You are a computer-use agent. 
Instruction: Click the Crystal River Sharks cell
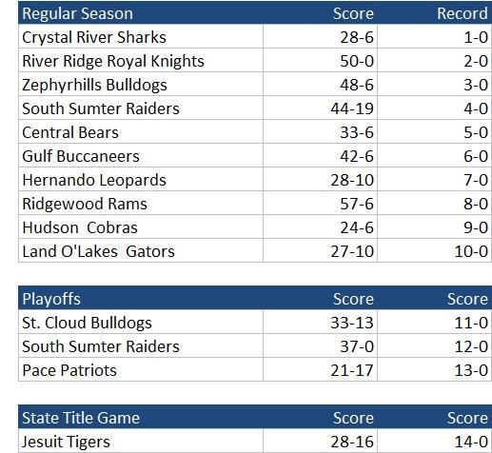click(141, 36)
